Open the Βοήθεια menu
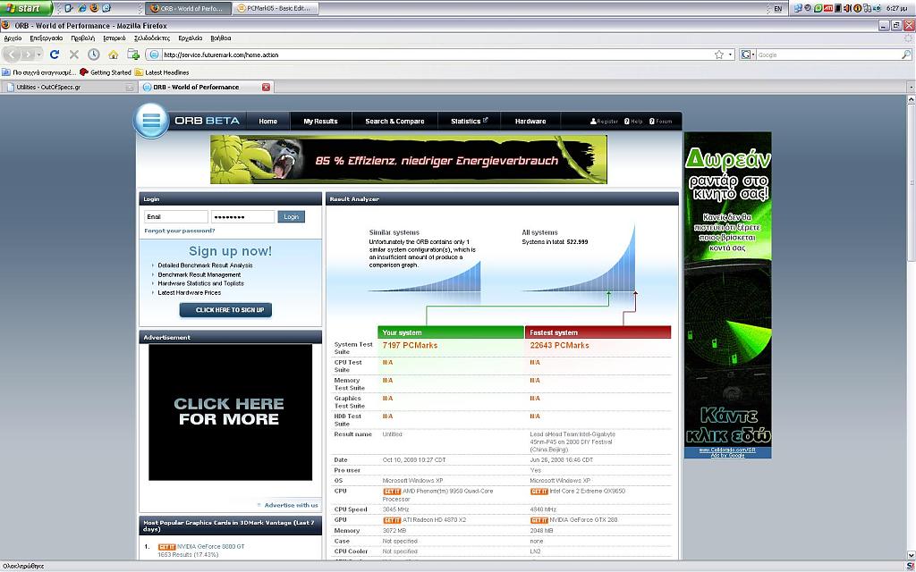Screen dimensions: 916x572 (221, 38)
